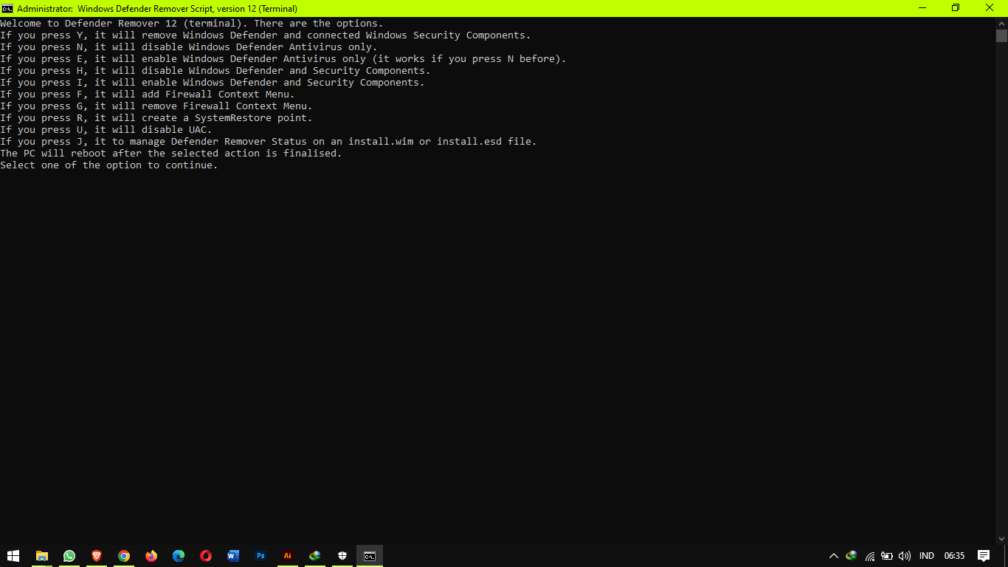Click 'Select one of the option to continue' line
This screenshot has height=567, width=1008.
point(109,165)
